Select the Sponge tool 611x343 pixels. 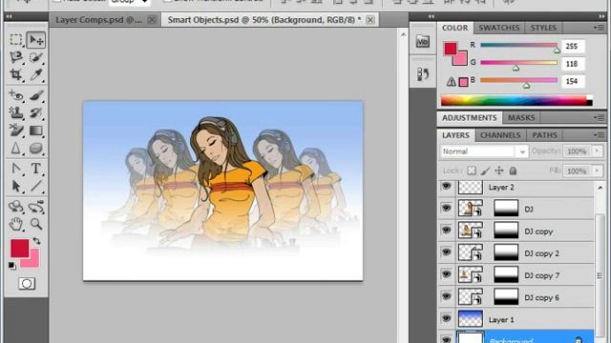tap(36, 148)
